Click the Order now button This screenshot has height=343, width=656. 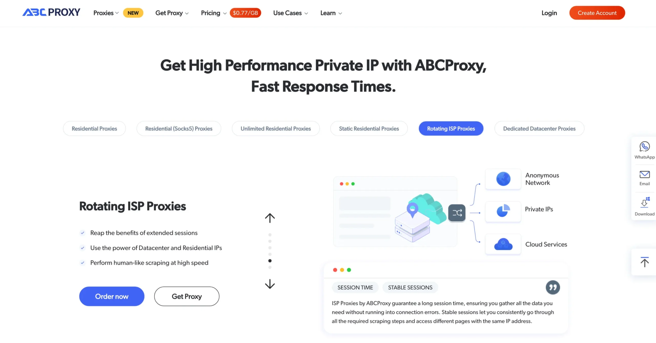(111, 296)
